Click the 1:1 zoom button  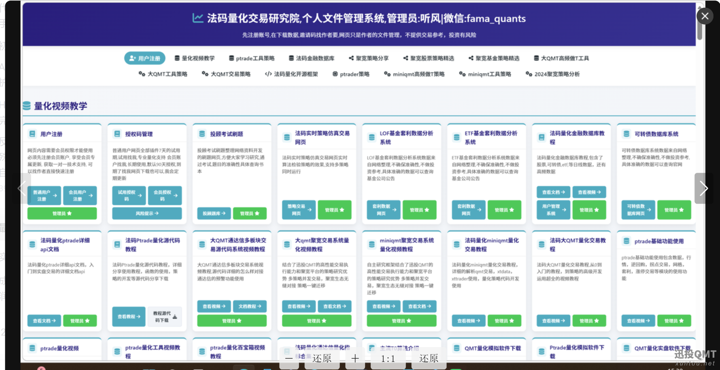tap(388, 358)
